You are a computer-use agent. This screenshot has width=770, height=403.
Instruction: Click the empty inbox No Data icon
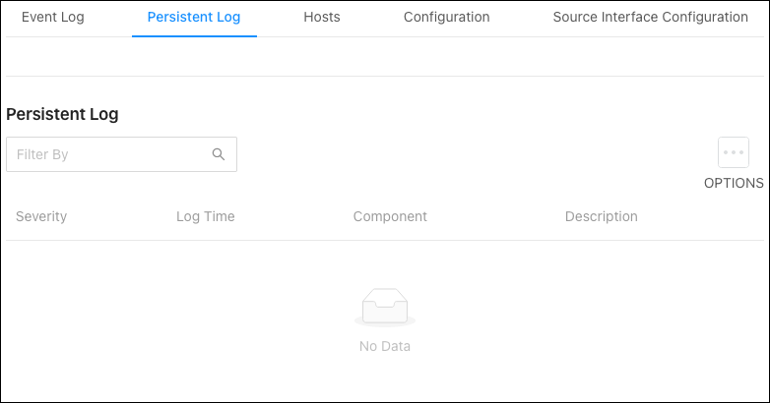385,308
